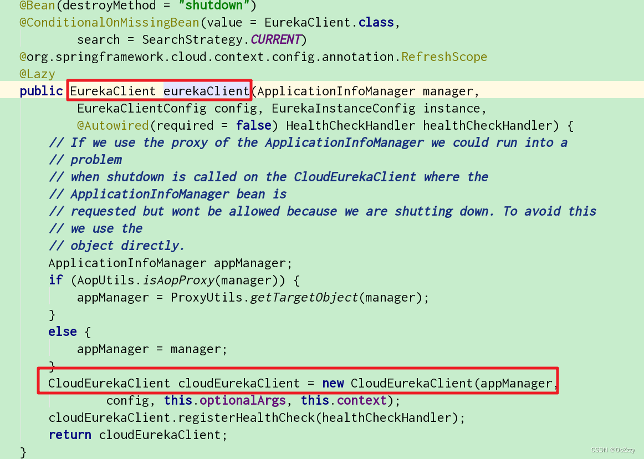Click the "false" keyword after required

(x=253, y=125)
